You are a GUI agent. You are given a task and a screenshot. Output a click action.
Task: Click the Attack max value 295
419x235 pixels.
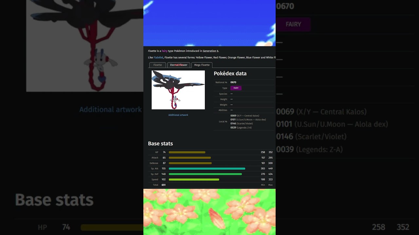tap(270, 158)
